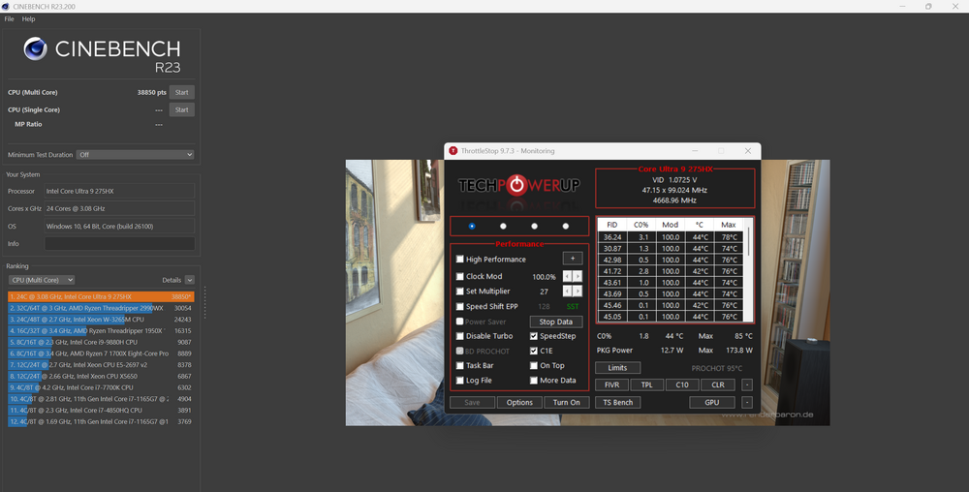The image size is (969, 492).
Task: Select the second profile radio button
Action: [x=503, y=226]
